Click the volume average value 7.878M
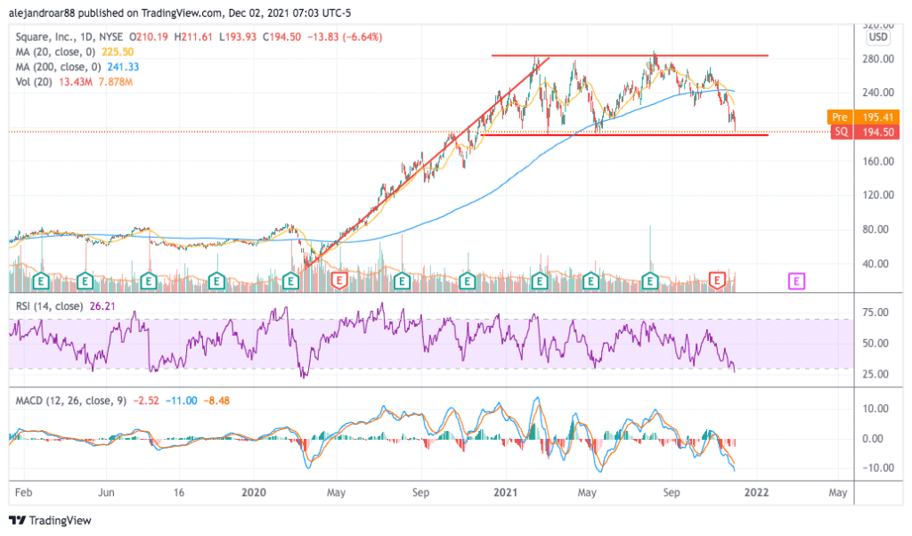Viewport: 912px width, 536px height. 116,82
